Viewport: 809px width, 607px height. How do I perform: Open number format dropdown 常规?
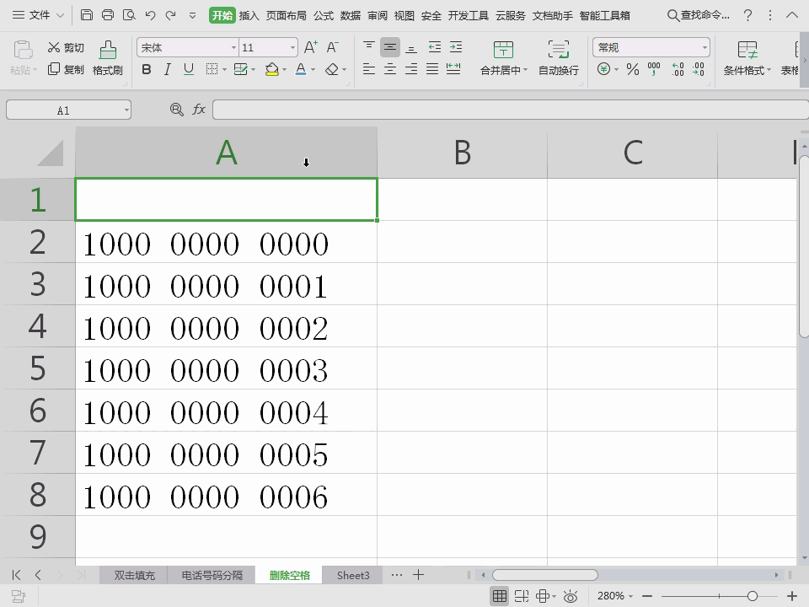pyautogui.click(x=705, y=48)
